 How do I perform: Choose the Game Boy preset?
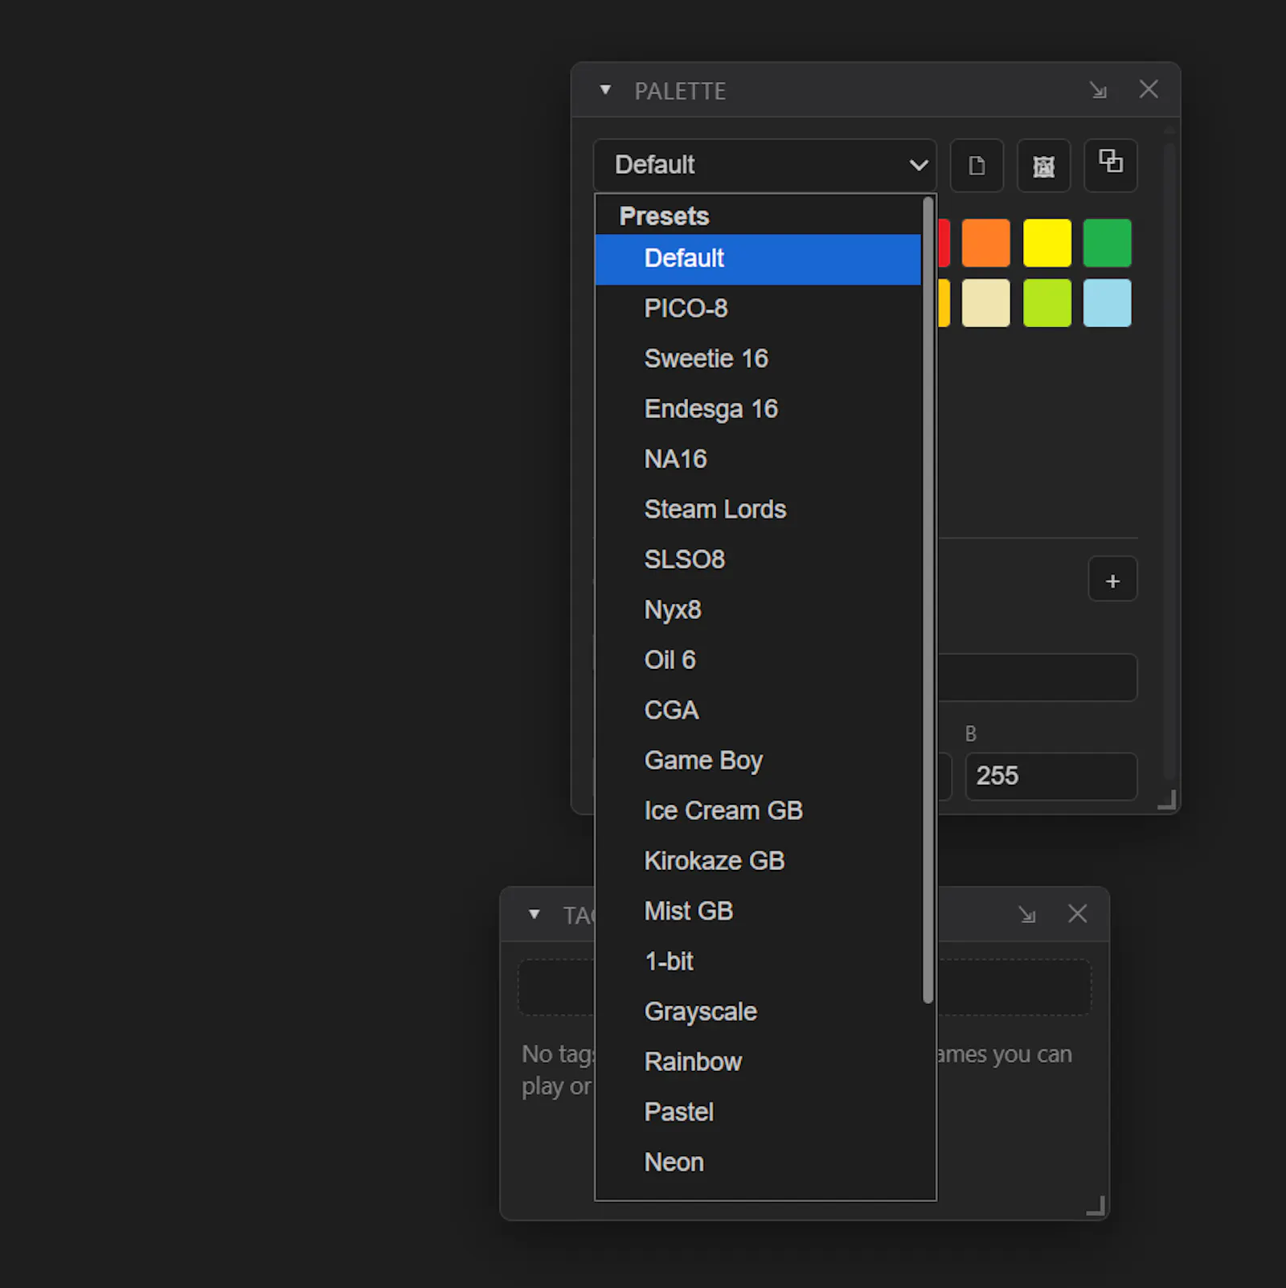758,761
